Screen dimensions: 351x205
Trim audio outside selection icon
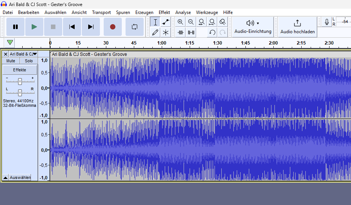coord(181,32)
